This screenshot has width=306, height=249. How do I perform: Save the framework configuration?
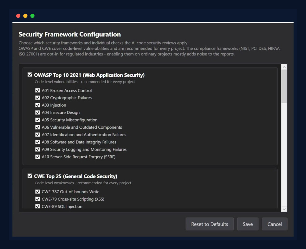[248, 224]
